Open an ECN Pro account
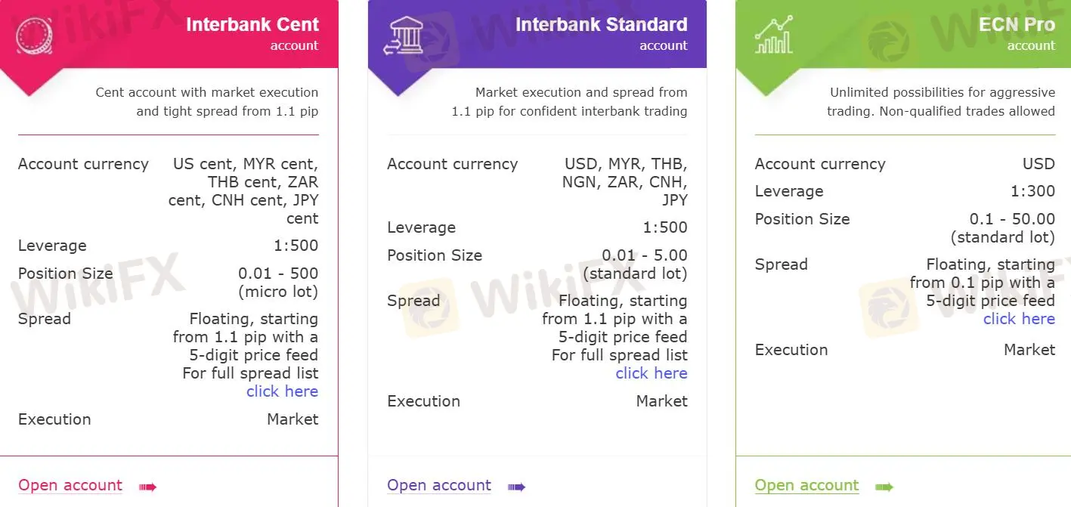 [x=806, y=485]
